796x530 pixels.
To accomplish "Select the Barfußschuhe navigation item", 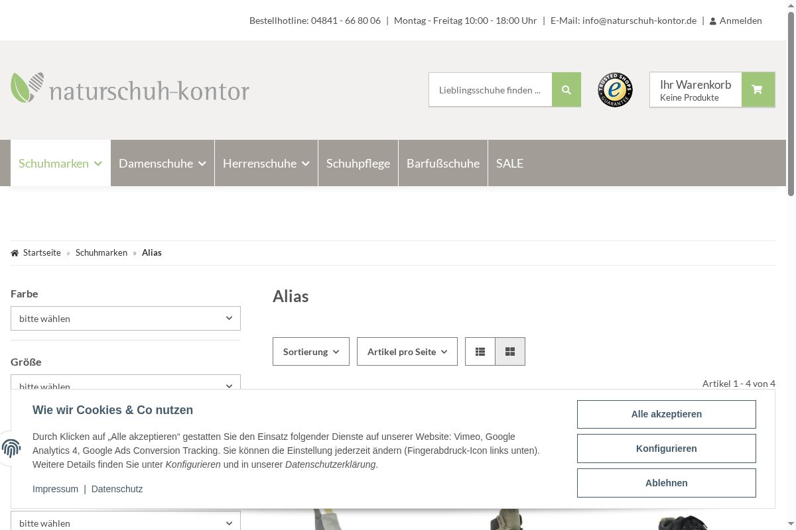I will (442, 163).
